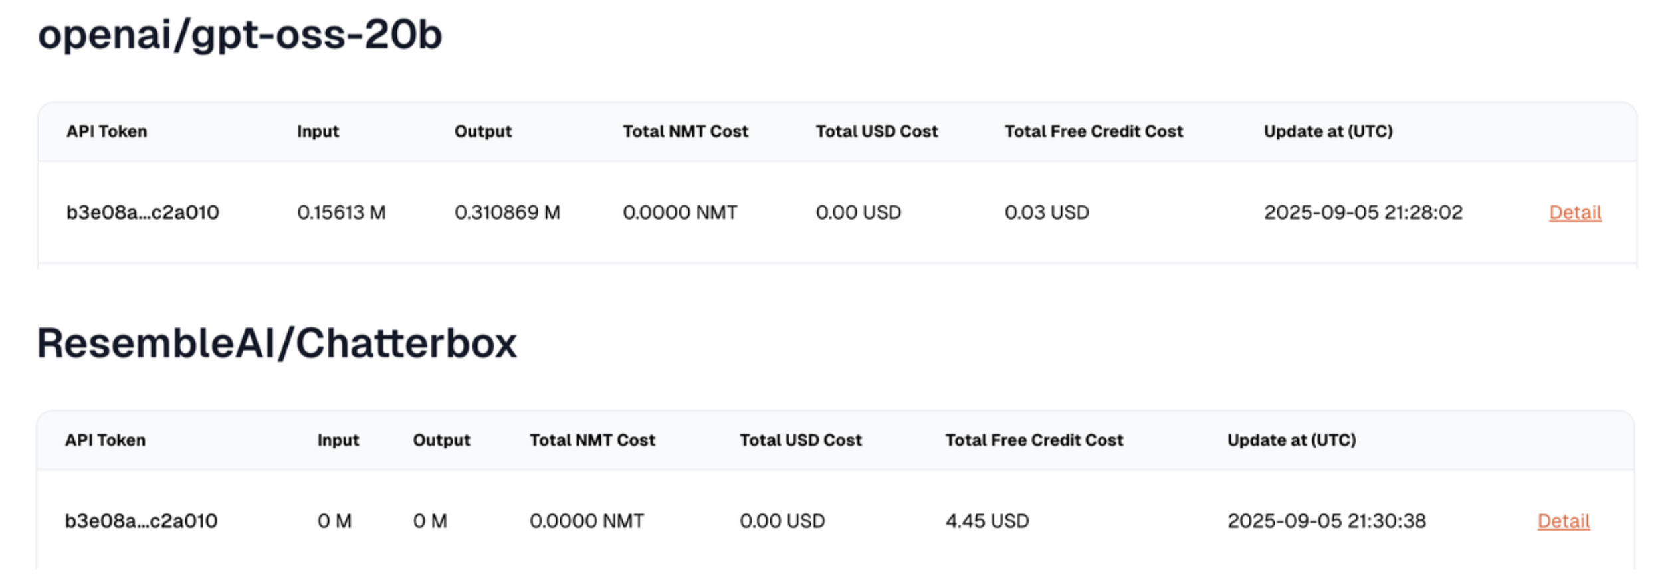Click the 0.15613 M input value

342,212
